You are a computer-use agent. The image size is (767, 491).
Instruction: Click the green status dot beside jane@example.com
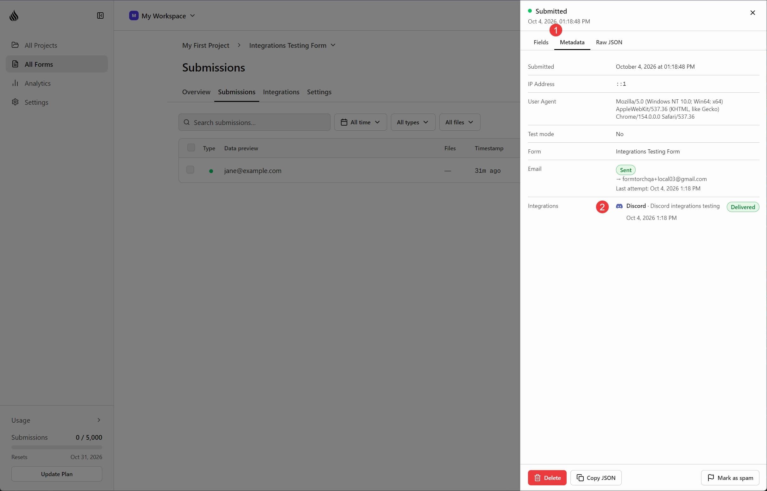click(211, 171)
